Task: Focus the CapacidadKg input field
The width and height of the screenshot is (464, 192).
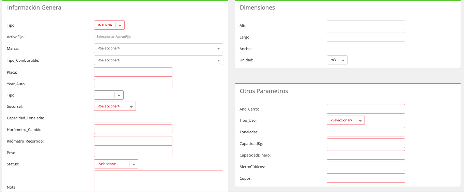Action: pyautogui.click(x=366, y=143)
